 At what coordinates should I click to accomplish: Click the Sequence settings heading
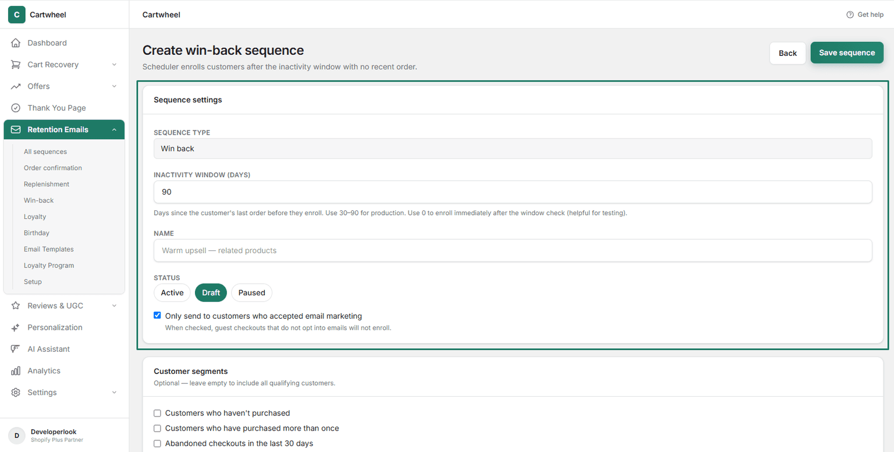pyautogui.click(x=187, y=100)
